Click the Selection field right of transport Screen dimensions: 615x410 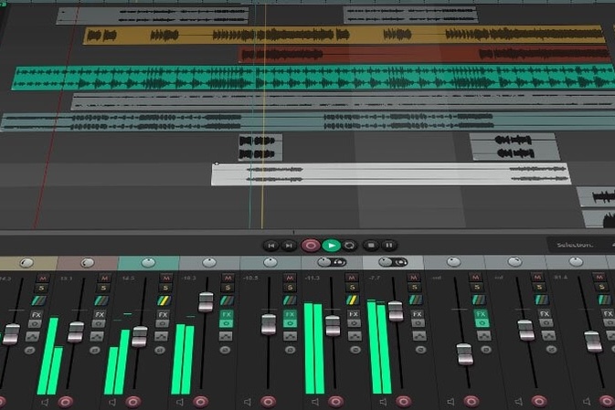[x=581, y=245]
